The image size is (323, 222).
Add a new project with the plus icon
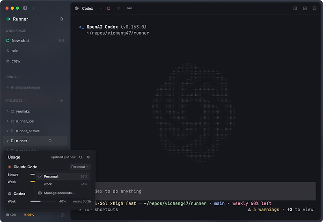[61, 100]
